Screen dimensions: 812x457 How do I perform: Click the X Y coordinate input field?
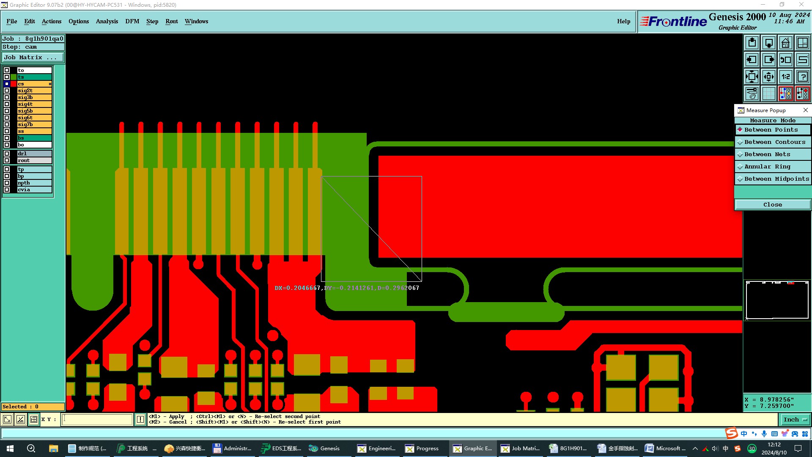97,420
